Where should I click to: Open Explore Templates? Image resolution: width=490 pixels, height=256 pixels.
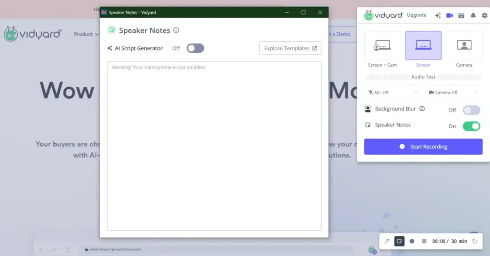(290, 48)
